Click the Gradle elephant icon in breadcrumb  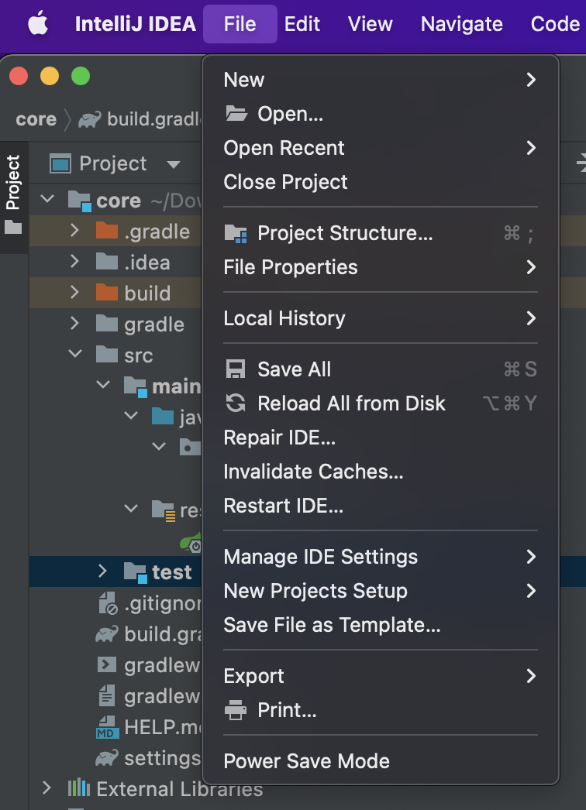[x=89, y=120]
